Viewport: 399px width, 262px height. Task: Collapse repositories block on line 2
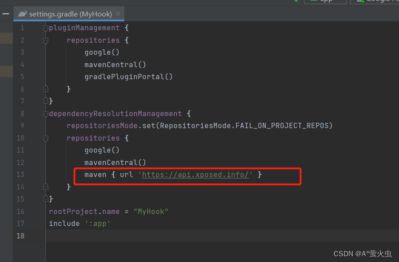click(x=46, y=40)
